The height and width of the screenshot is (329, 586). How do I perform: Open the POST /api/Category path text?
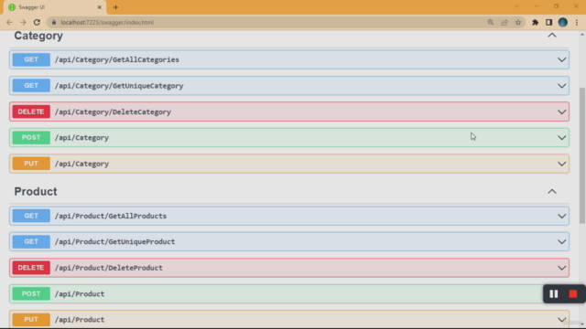pos(81,138)
